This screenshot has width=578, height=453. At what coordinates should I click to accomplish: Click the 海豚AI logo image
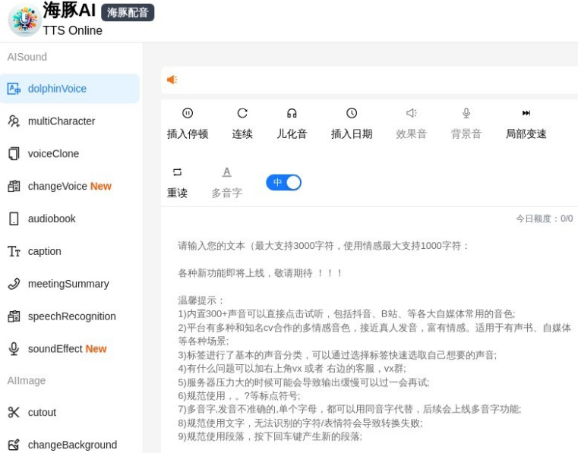24,20
